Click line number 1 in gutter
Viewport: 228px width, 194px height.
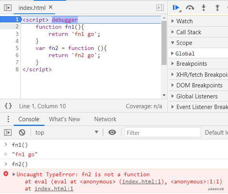coord(17,20)
